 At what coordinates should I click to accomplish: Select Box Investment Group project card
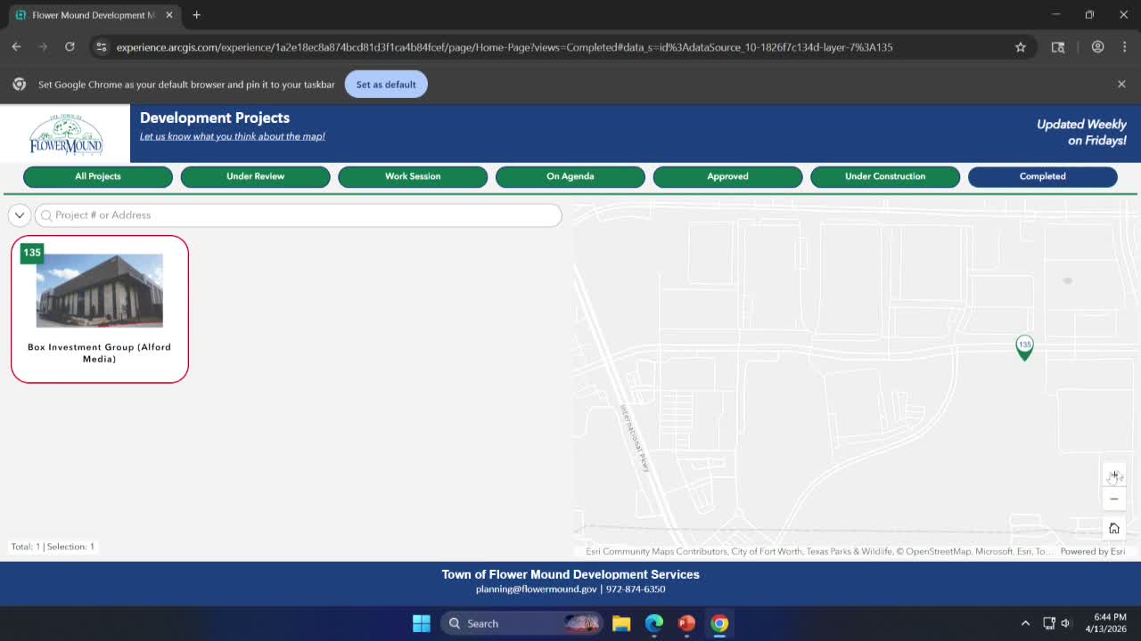[x=100, y=309]
